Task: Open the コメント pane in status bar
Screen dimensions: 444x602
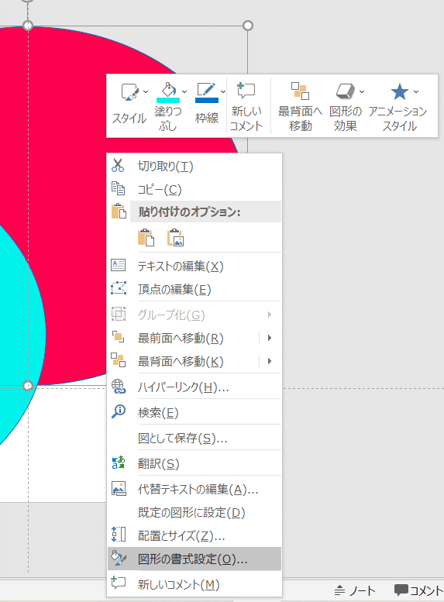Action: [418, 590]
